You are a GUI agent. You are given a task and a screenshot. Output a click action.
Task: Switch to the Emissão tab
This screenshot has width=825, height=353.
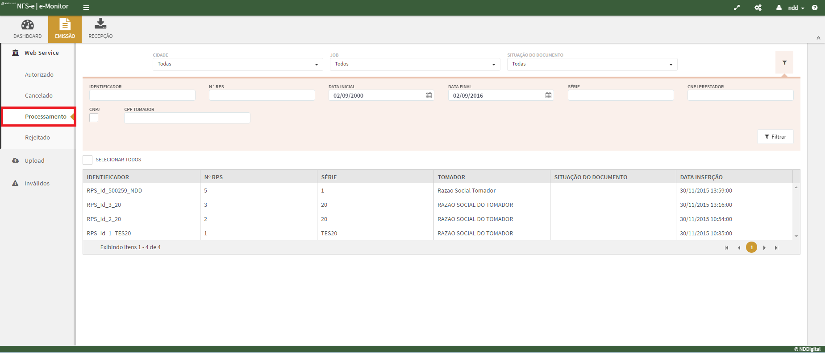point(65,29)
